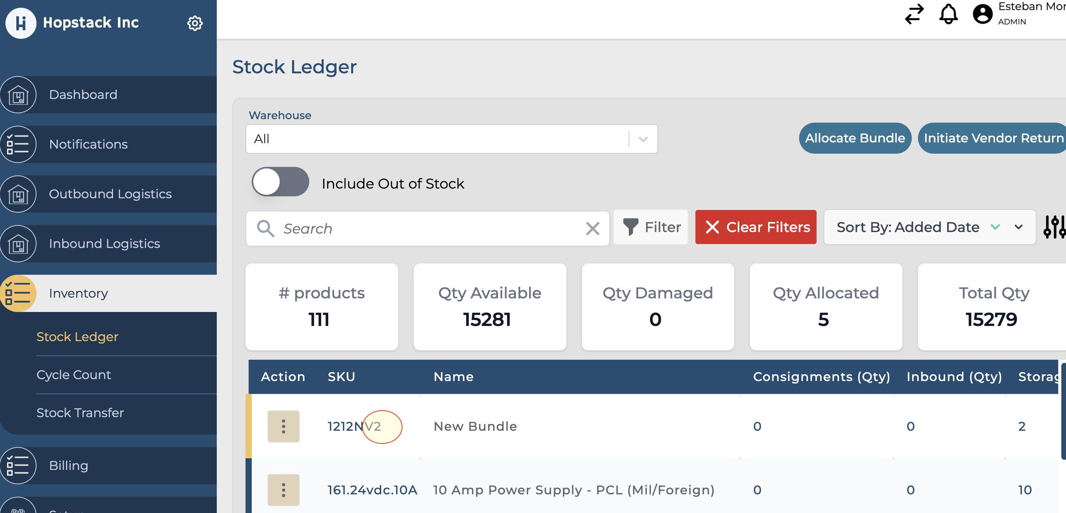The height and width of the screenshot is (513, 1066).
Task: Toggle sort direction green chevron
Action: point(995,227)
